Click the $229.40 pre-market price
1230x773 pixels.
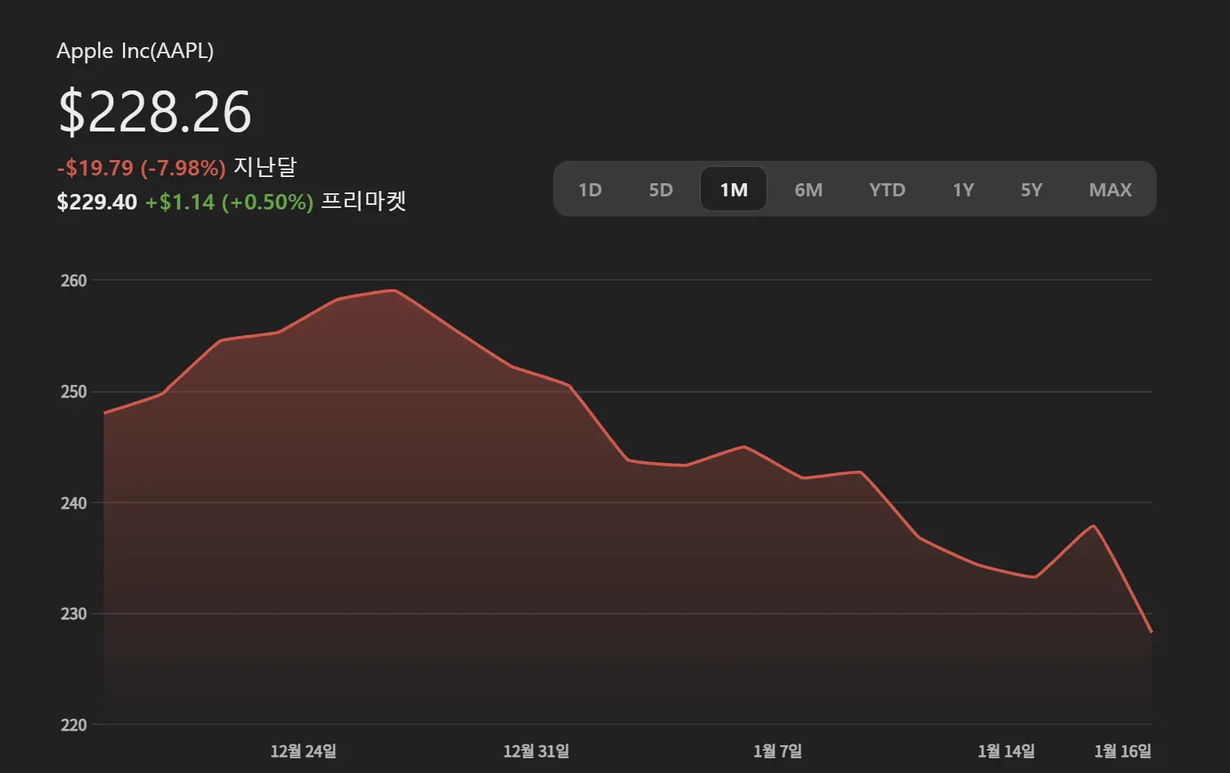tap(97, 202)
